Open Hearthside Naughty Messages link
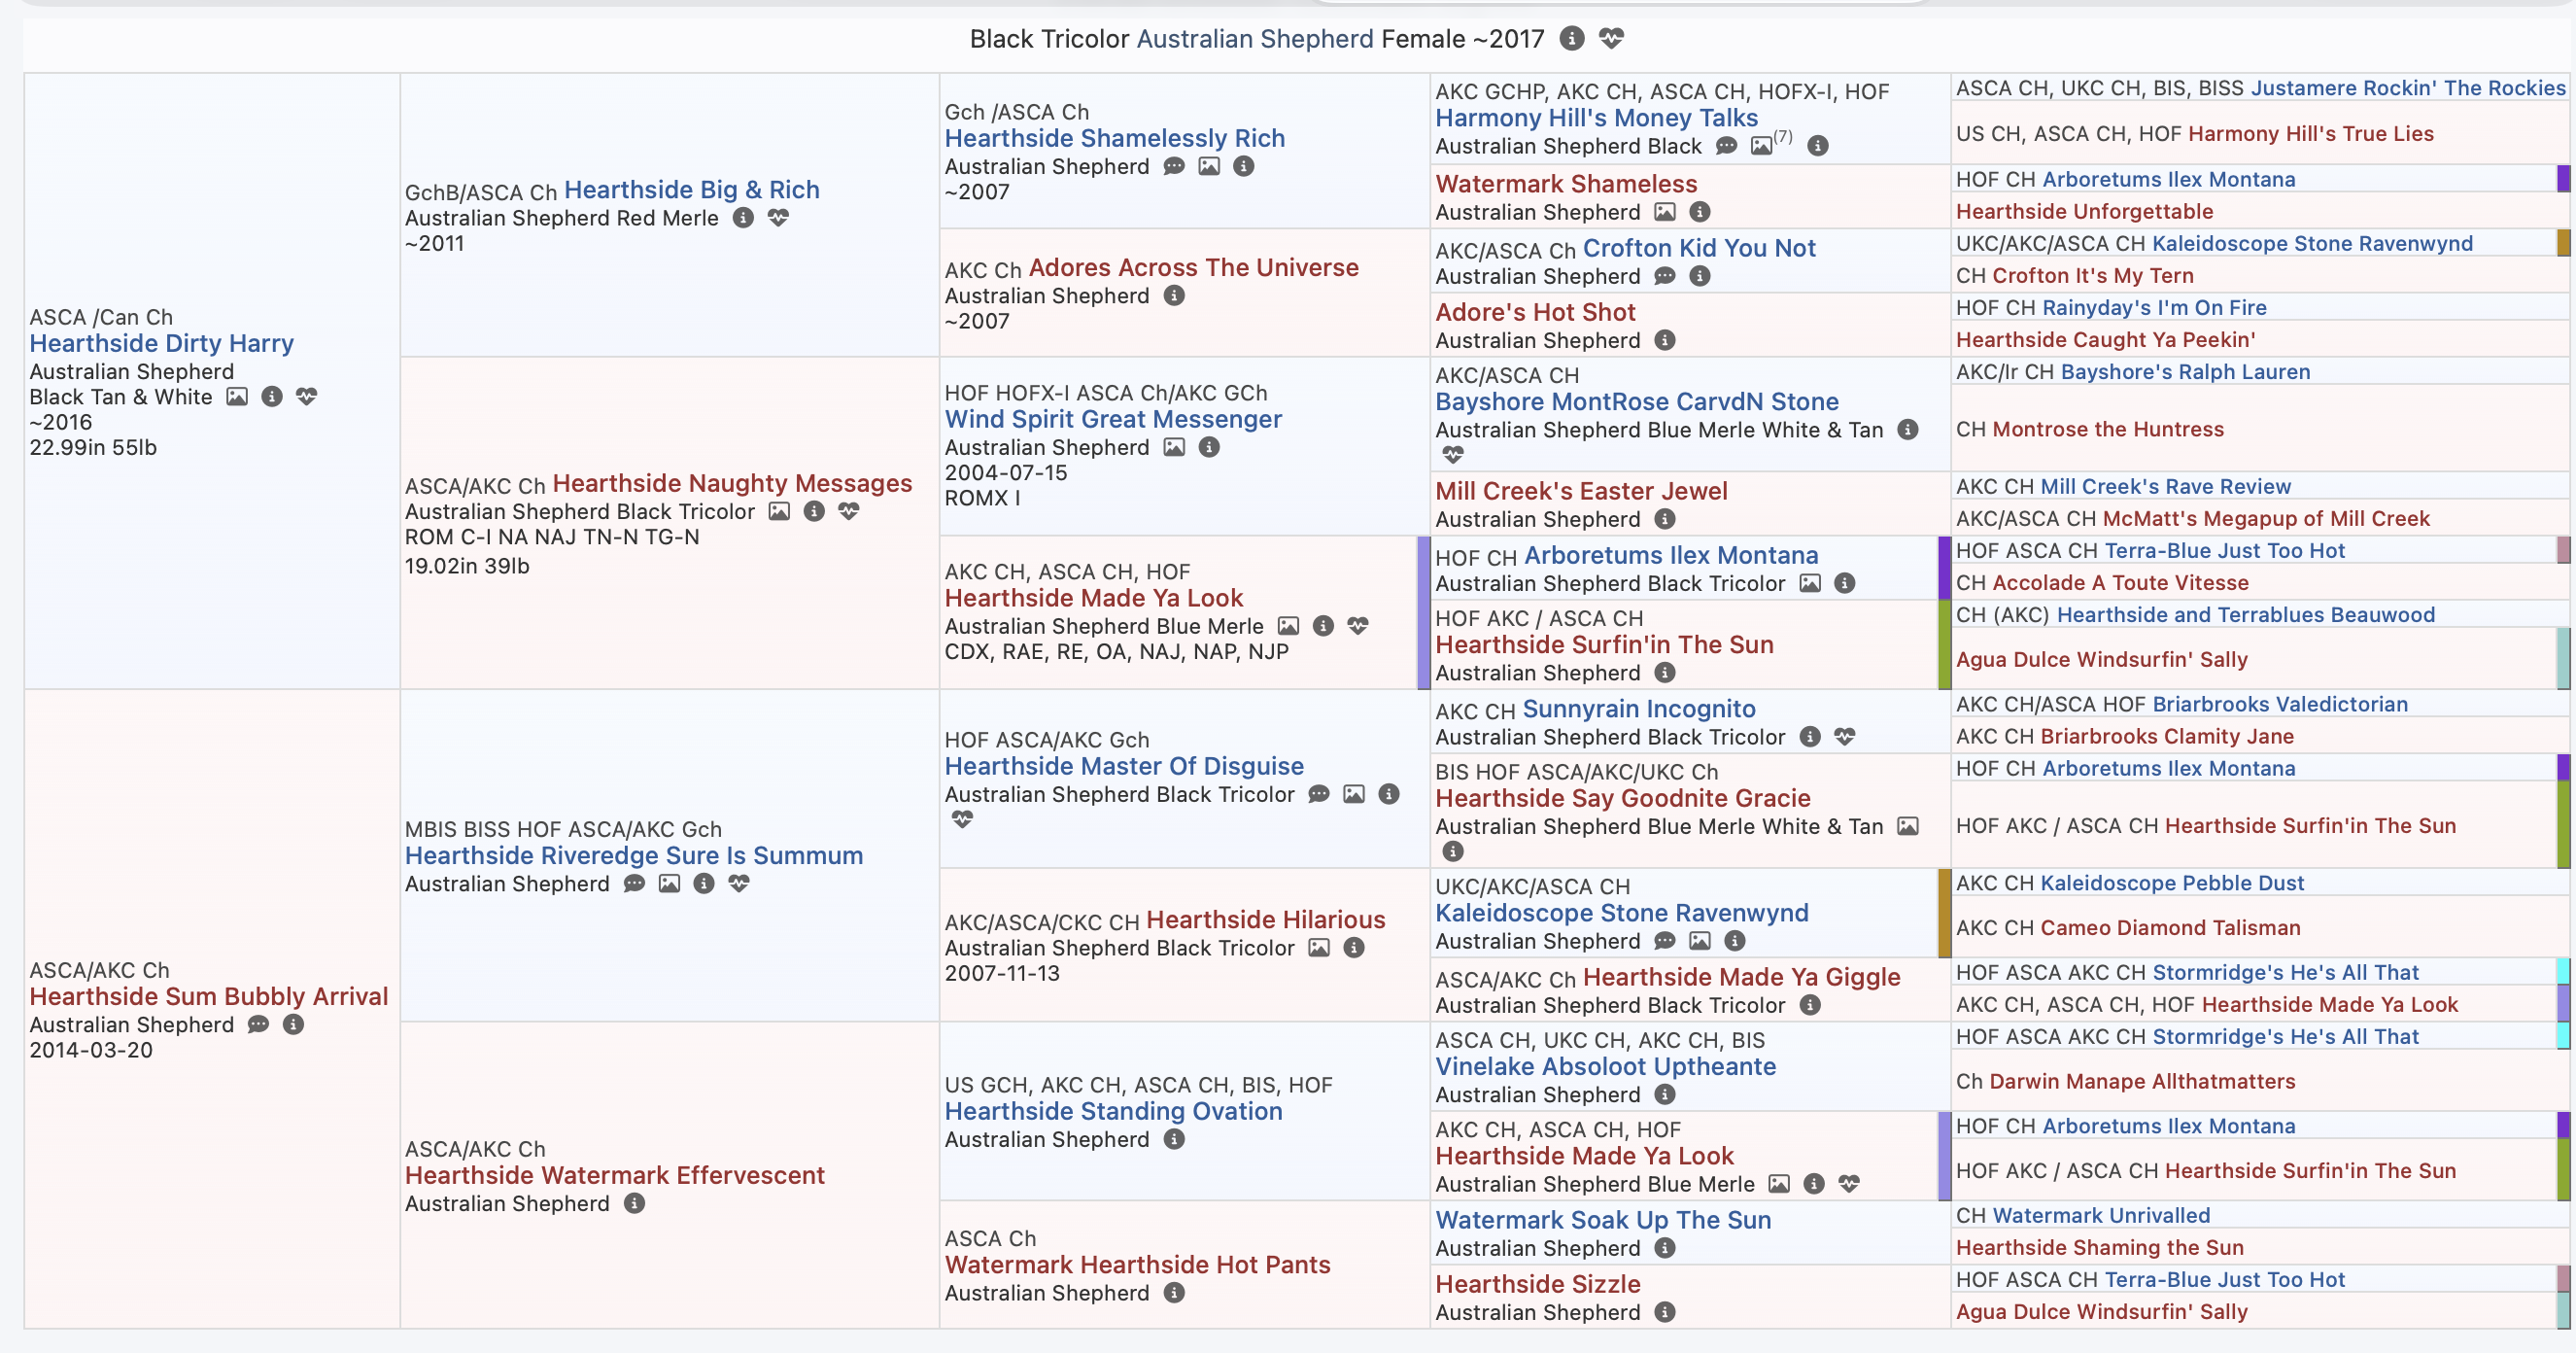 click(x=733, y=483)
